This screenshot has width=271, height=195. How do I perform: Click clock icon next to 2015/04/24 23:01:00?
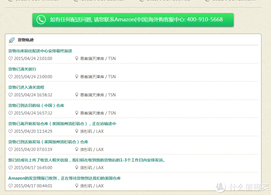10,59
